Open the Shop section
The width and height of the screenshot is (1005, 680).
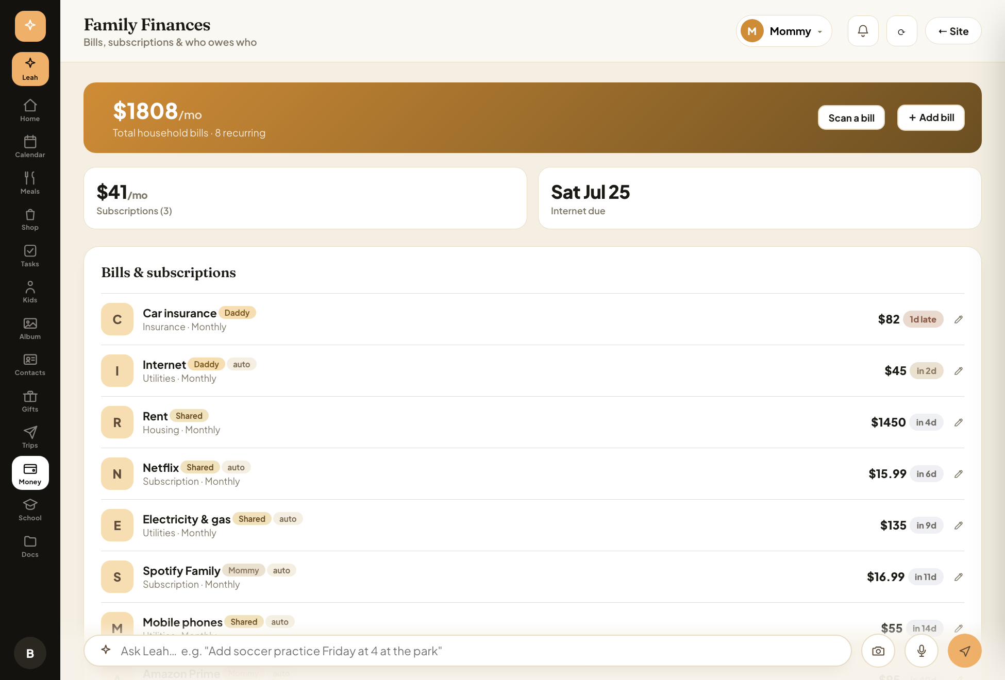[x=30, y=219]
